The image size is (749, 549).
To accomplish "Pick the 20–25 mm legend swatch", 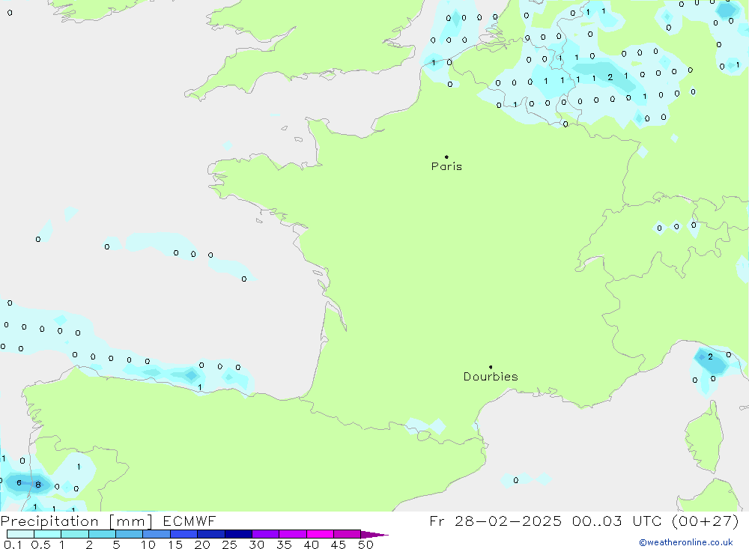I will pos(211,534).
